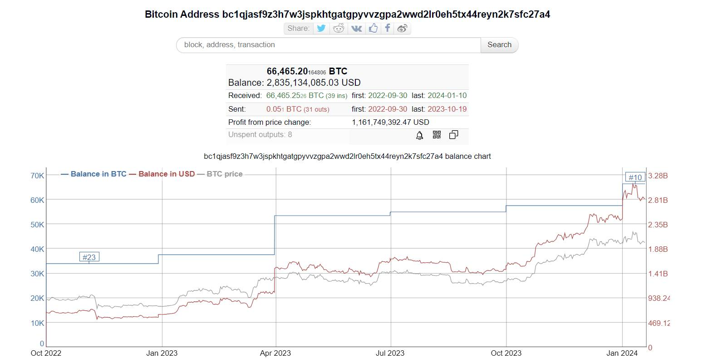This screenshot has height=363, width=713.
Task: Copy the address with the copy icon
Action: click(x=453, y=135)
